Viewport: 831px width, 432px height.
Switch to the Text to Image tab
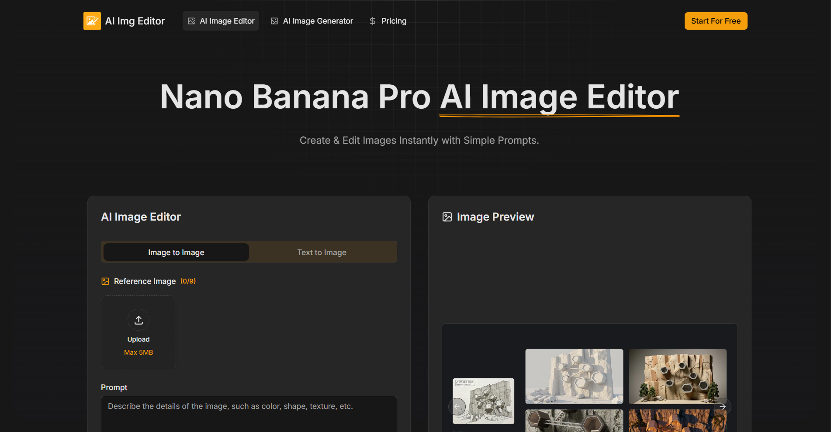click(322, 252)
